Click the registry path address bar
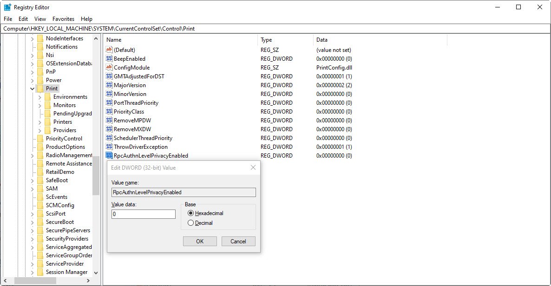 tap(275, 29)
